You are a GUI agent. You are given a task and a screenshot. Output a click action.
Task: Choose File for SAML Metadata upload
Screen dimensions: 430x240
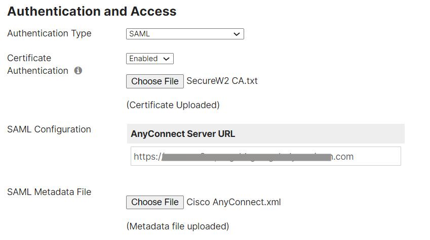coord(155,202)
